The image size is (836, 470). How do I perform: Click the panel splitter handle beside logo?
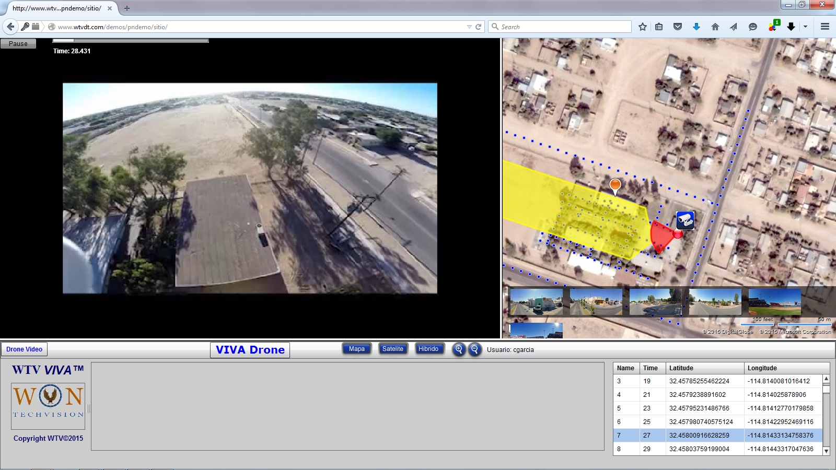[x=88, y=408]
